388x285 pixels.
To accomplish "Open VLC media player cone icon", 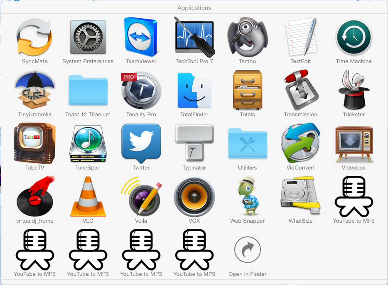I will click(88, 197).
